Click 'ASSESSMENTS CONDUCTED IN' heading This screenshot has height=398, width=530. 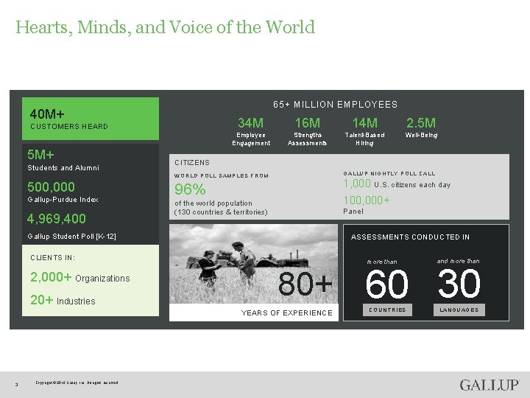[x=410, y=237]
